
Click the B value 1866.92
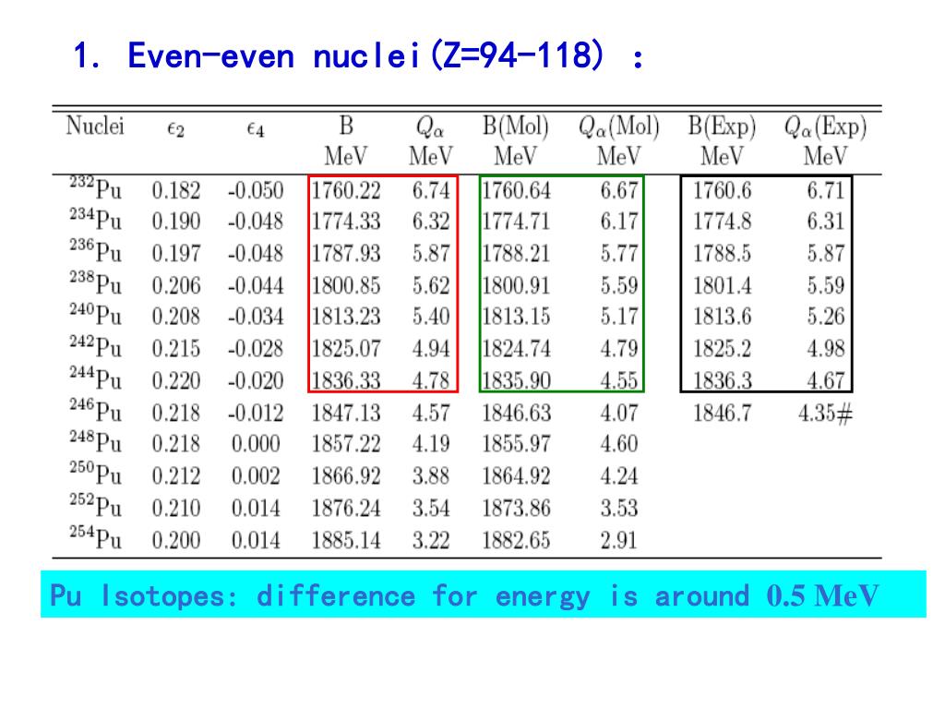(346, 476)
